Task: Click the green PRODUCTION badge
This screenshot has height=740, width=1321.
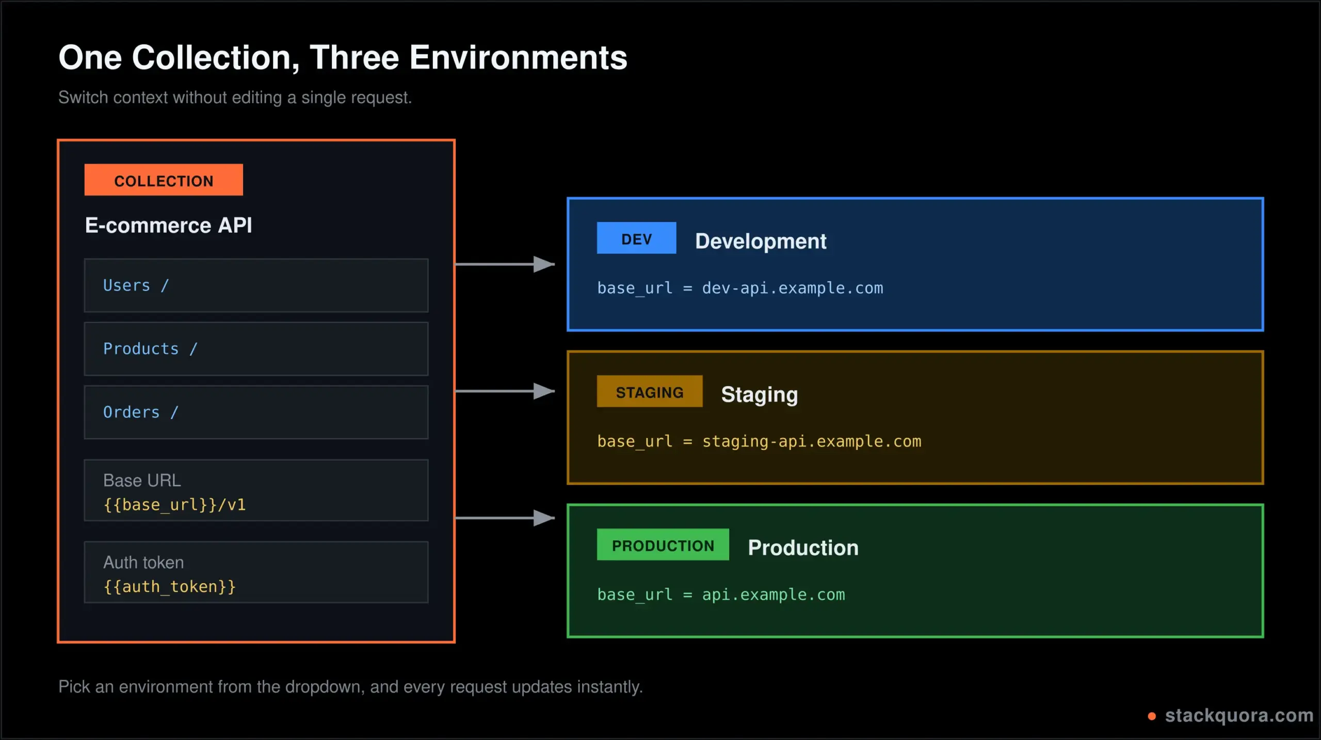Action: (x=663, y=544)
